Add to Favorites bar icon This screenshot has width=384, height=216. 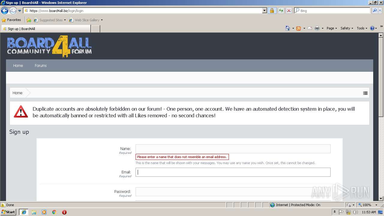[x=29, y=20]
